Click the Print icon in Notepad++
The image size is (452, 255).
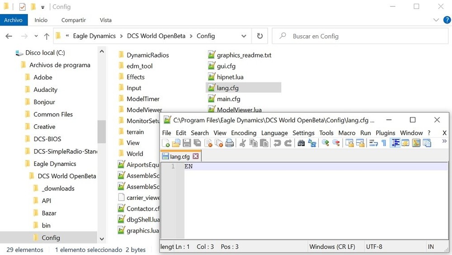click(230, 143)
